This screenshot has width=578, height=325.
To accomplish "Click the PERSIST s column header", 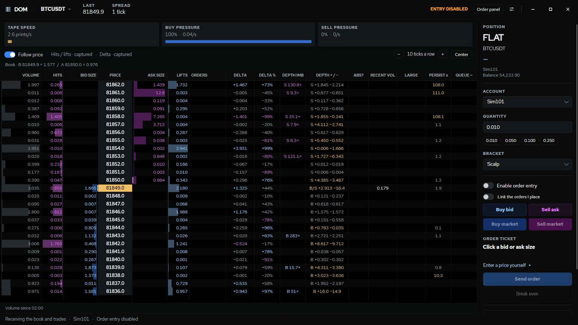I will click(438, 75).
